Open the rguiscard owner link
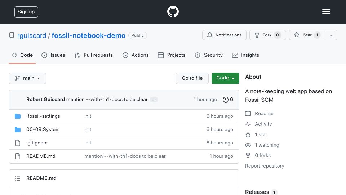Screen dimensions: 346x195 point(32,36)
